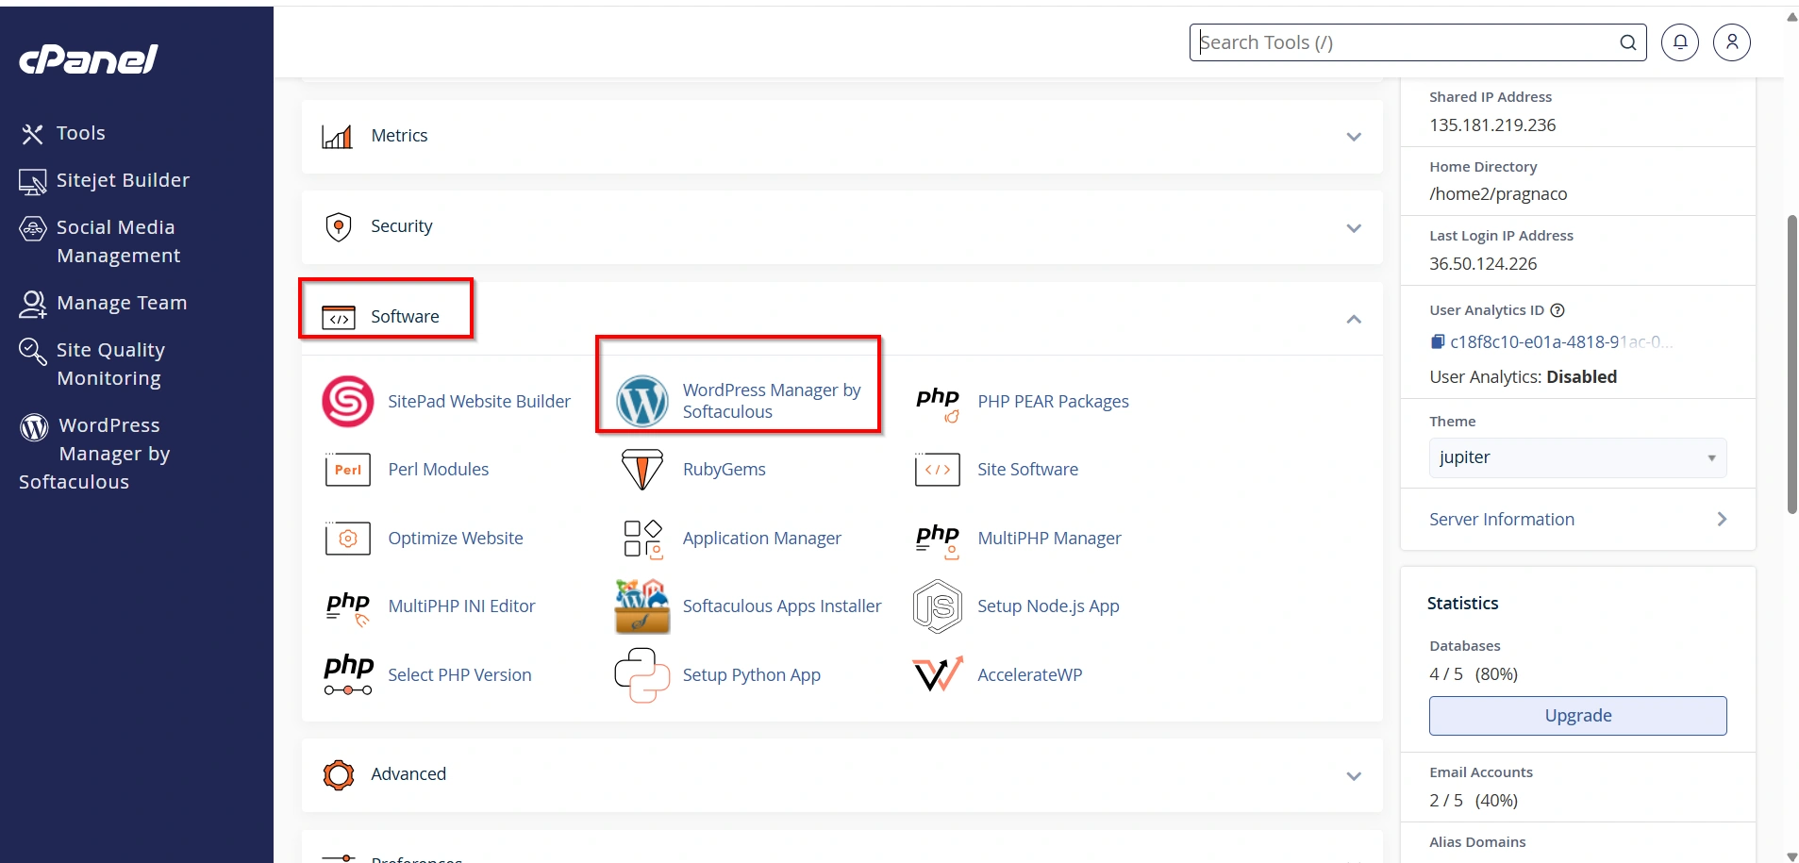The width and height of the screenshot is (1799, 863).
Task: Click the Perl Modules icon
Action: coord(348,470)
